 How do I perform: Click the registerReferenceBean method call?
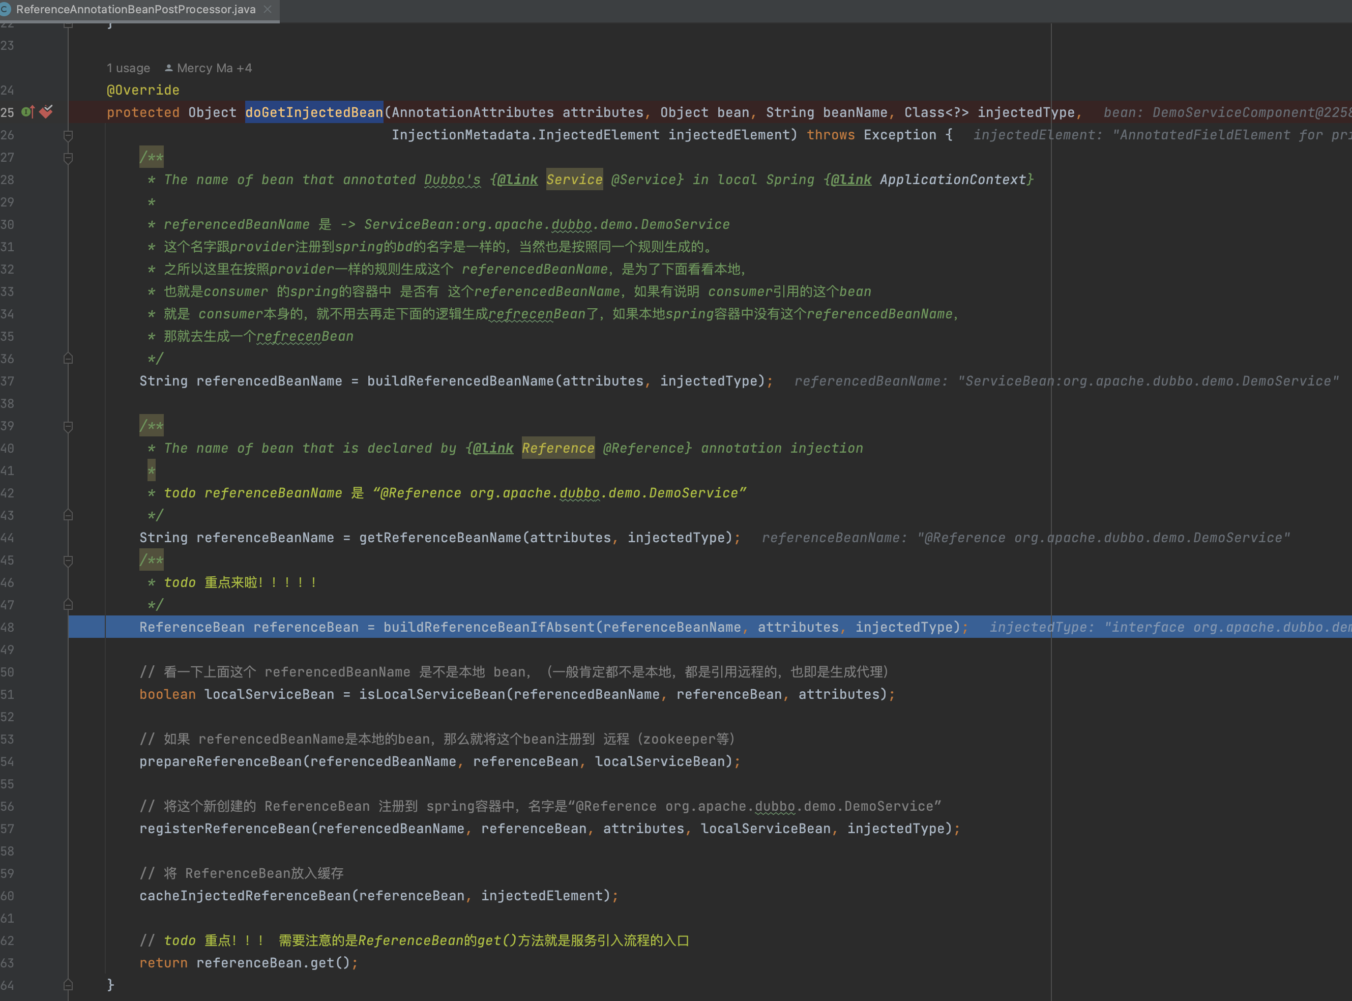(225, 828)
